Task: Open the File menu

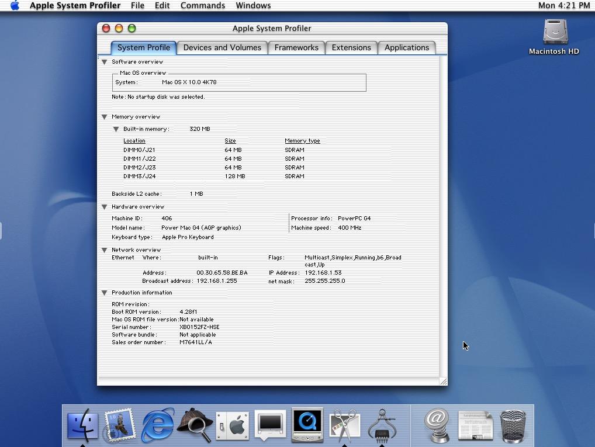Action: coord(137,5)
